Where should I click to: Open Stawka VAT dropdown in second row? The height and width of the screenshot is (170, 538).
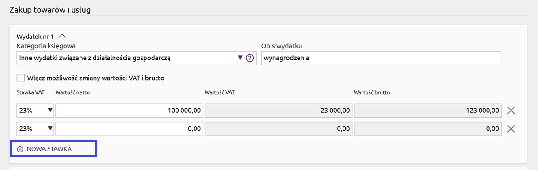(35, 129)
